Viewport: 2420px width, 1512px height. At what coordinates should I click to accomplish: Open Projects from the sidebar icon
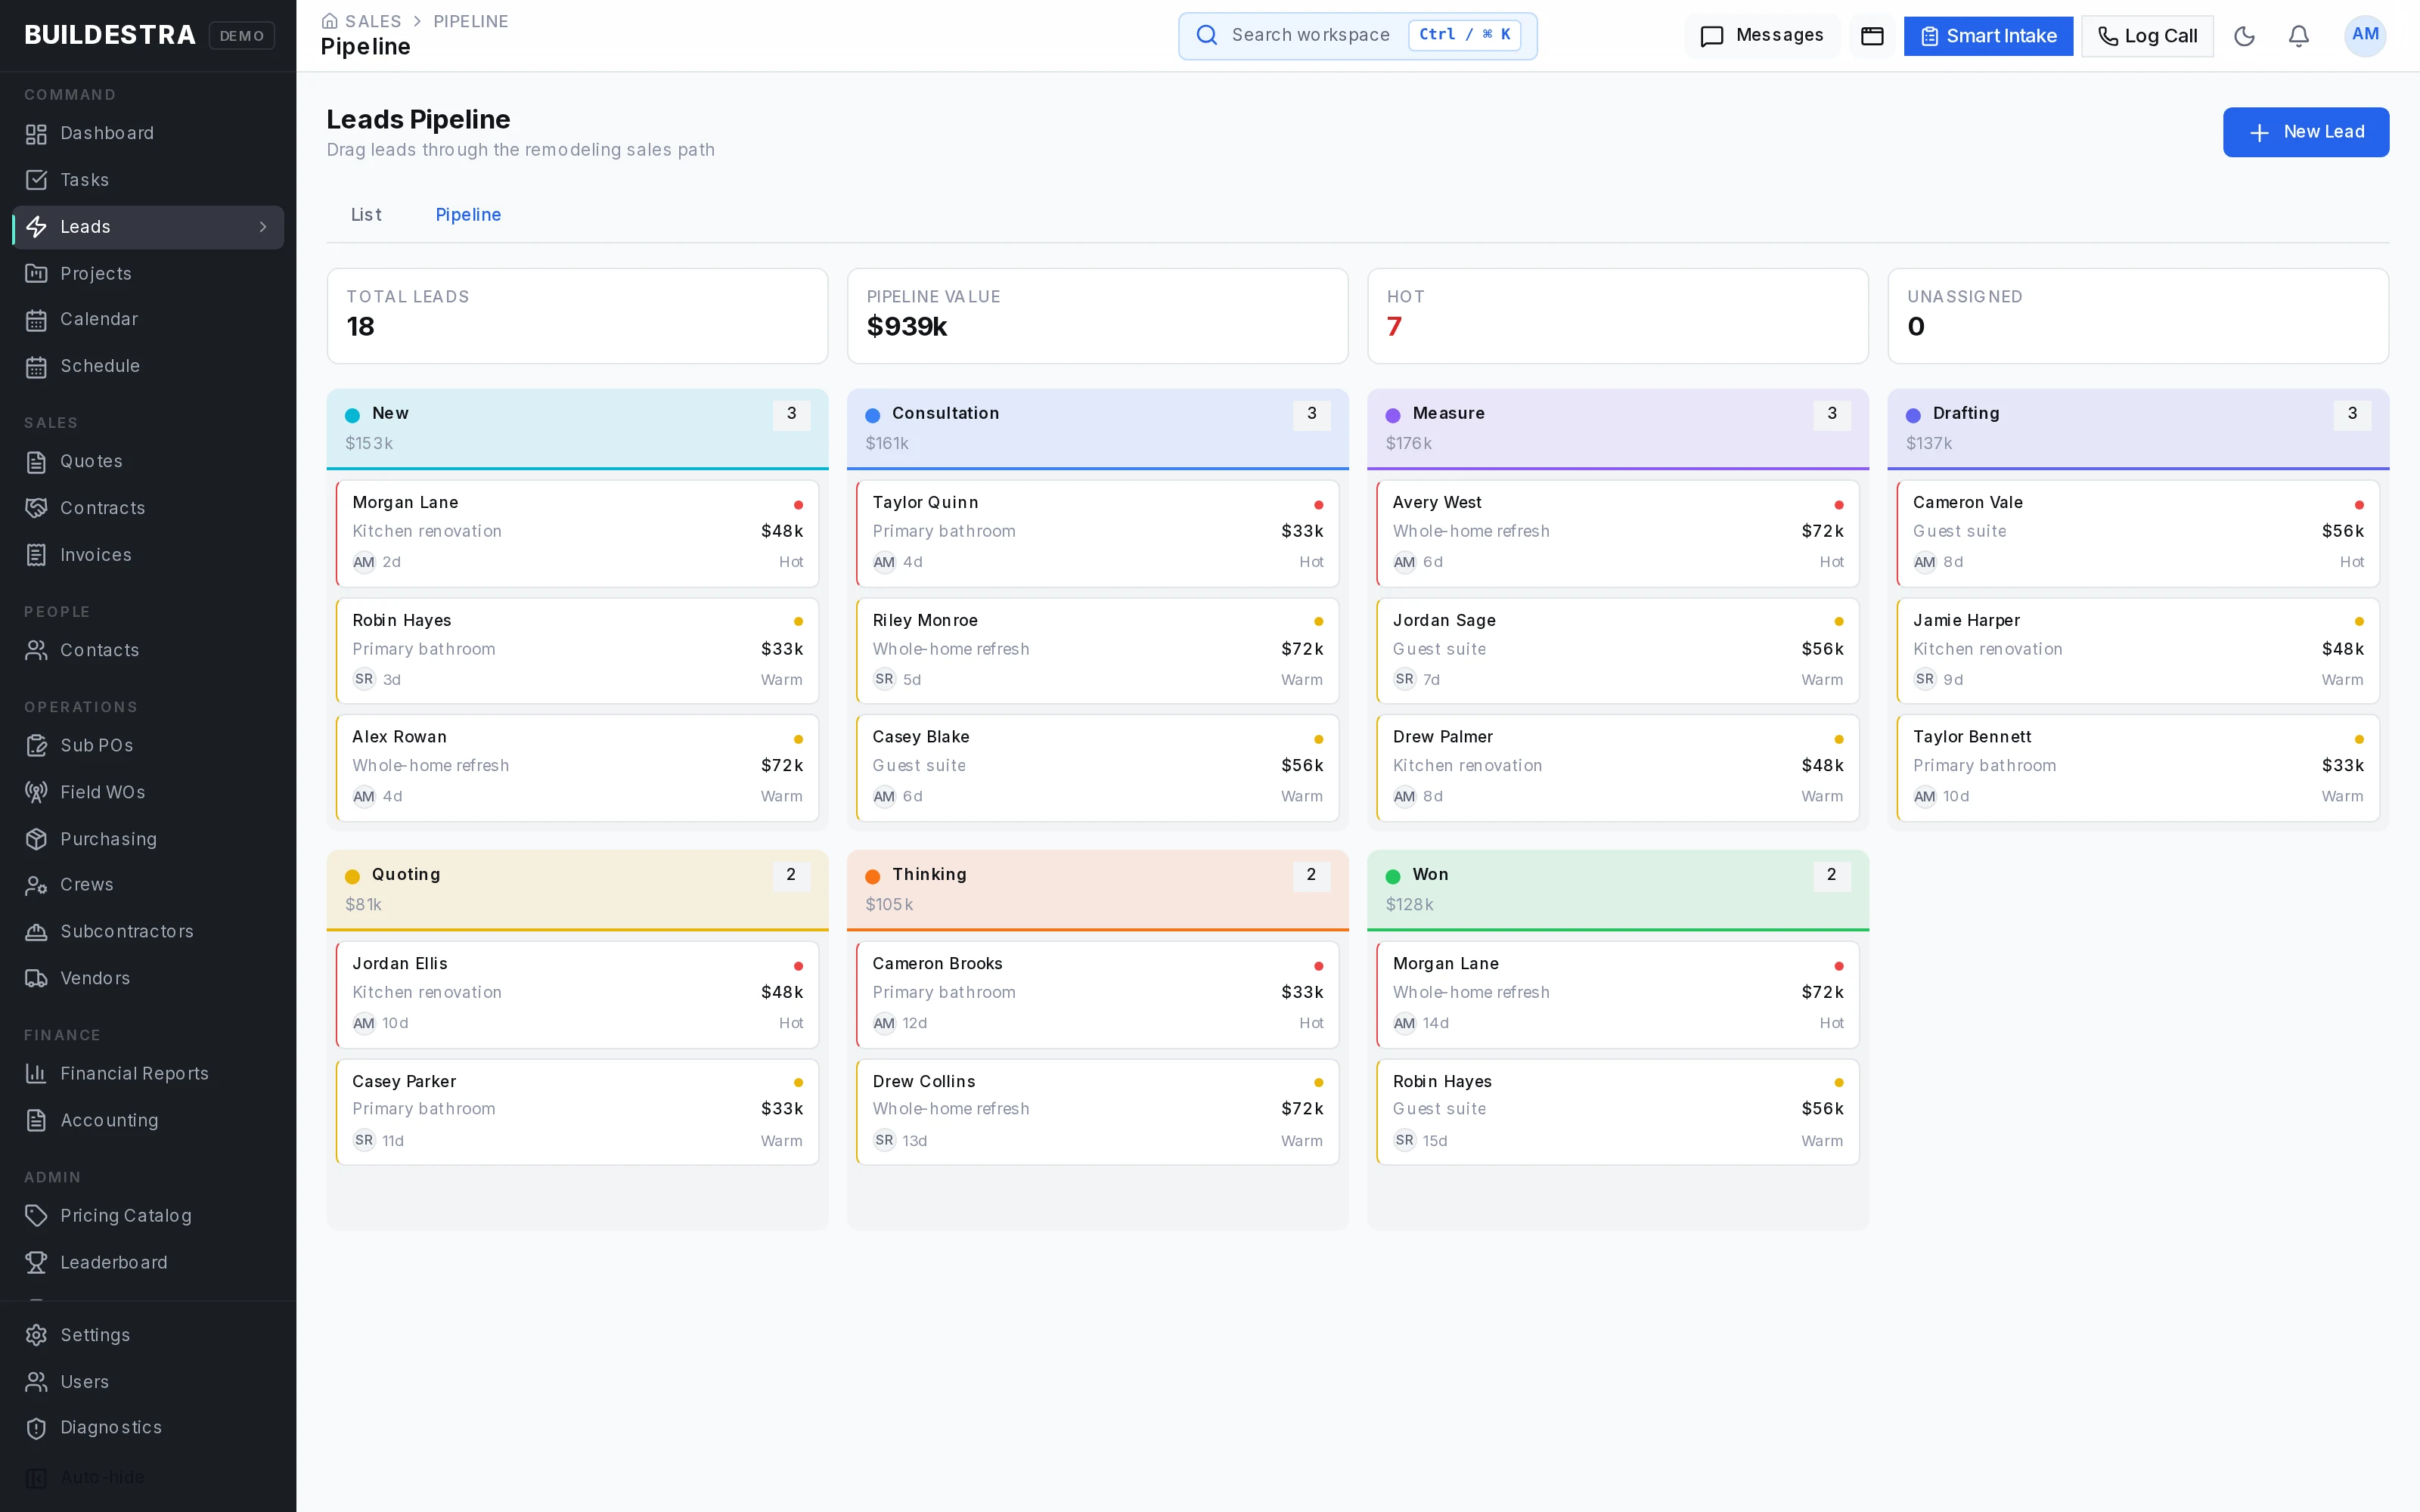click(x=36, y=274)
